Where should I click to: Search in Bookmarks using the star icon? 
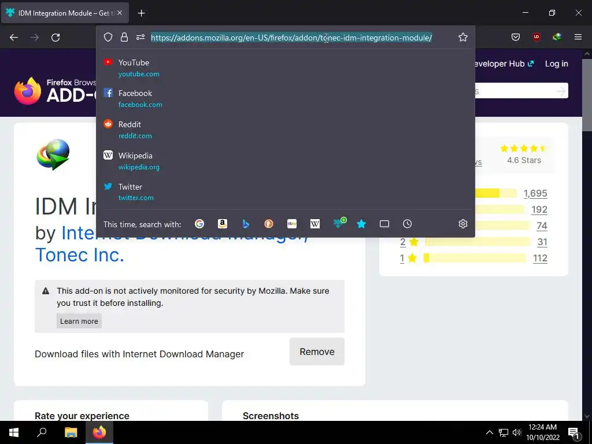click(x=361, y=224)
